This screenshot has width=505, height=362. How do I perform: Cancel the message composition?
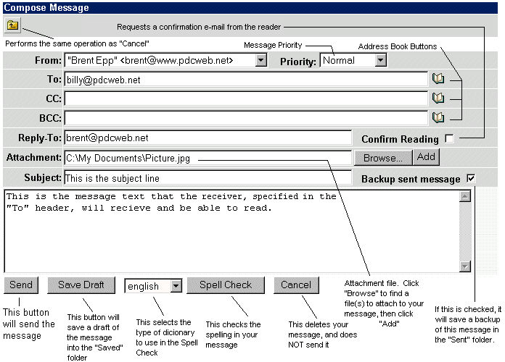point(296,285)
